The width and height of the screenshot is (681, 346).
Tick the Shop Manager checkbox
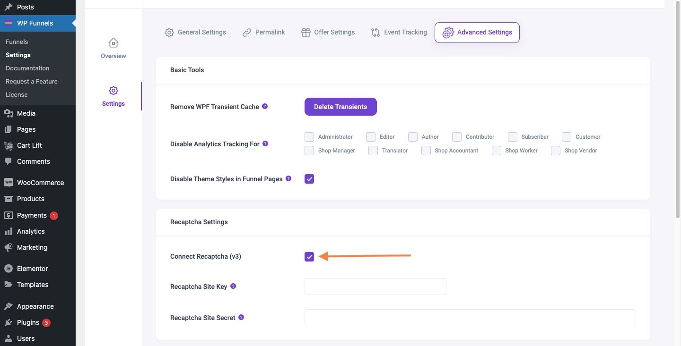pos(309,151)
